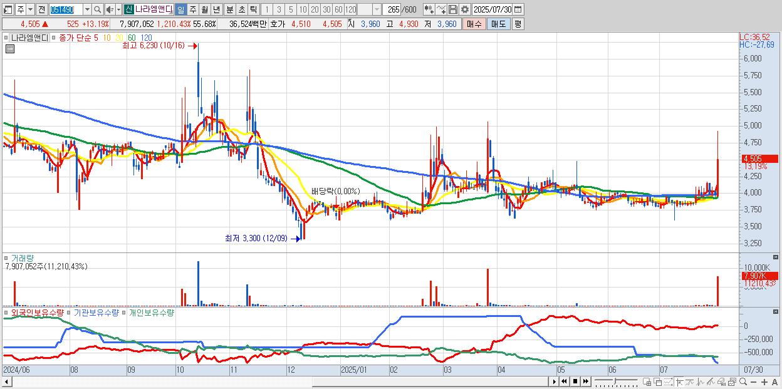The width and height of the screenshot is (782, 389).
Task: Click the 나라엠앤디 stock name field
Action: coord(154,10)
